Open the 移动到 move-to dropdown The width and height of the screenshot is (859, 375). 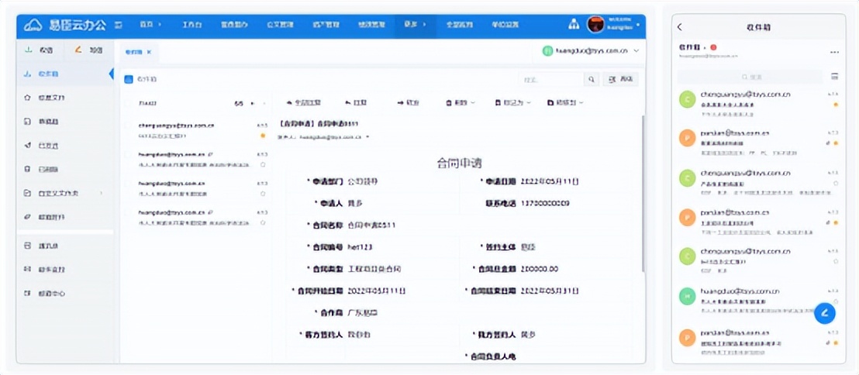(565, 102)
